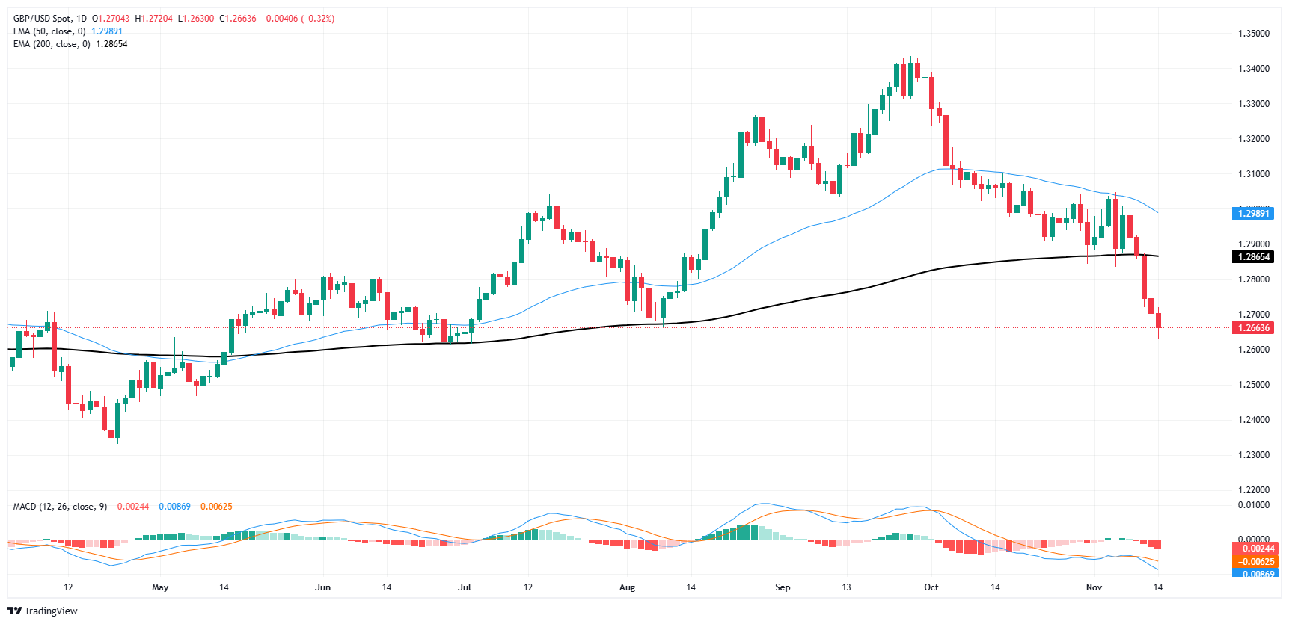Click the Aug label on time axis
Screen dimensions: 1289x624
pyautogui.click(x=627, y=587)
